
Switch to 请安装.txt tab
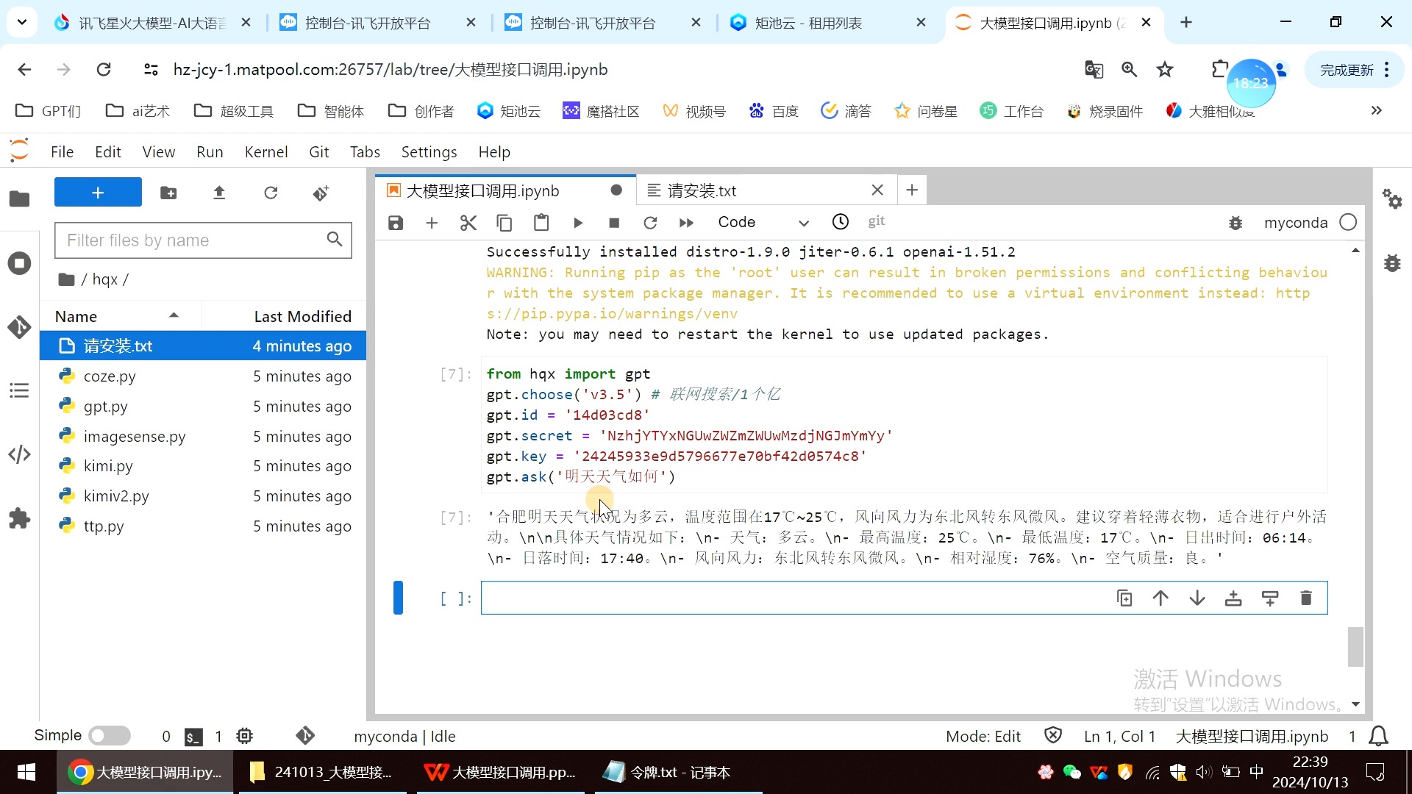702,191
